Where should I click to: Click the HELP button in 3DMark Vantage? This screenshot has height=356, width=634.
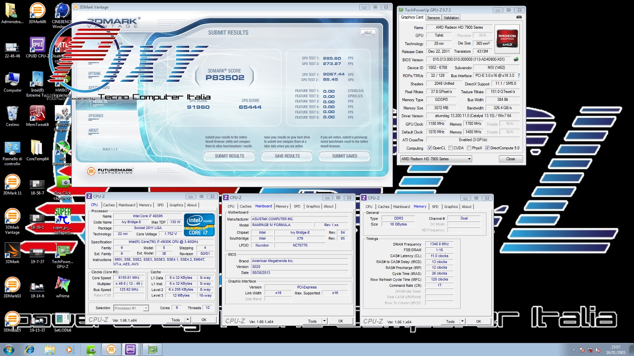pyautogui.click(x=368, y=32)
